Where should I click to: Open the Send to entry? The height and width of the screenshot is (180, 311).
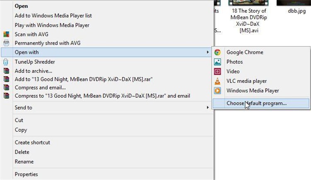tap(23, 107)
